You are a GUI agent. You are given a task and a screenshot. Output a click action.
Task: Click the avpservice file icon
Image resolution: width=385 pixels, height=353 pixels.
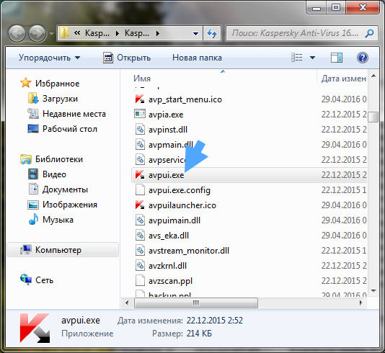coord(140,160)
